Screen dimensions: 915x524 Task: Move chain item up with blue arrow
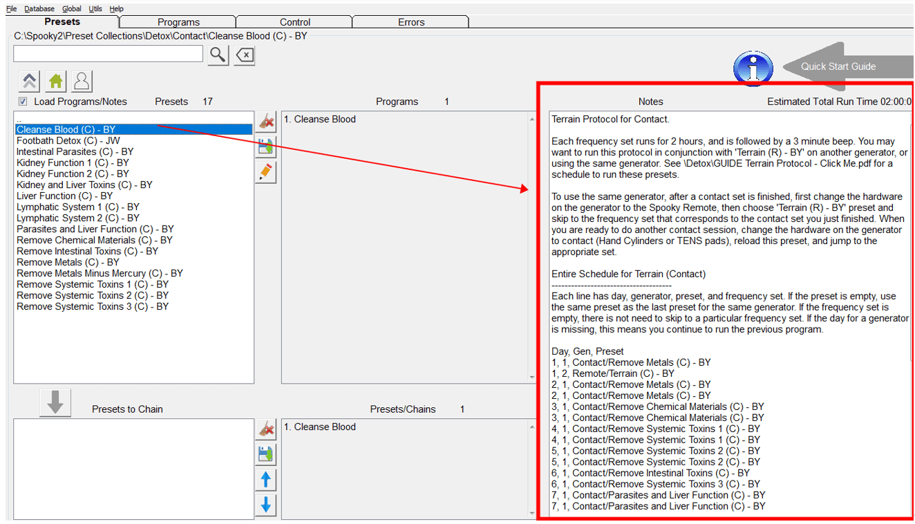click(x=265, y=480)
